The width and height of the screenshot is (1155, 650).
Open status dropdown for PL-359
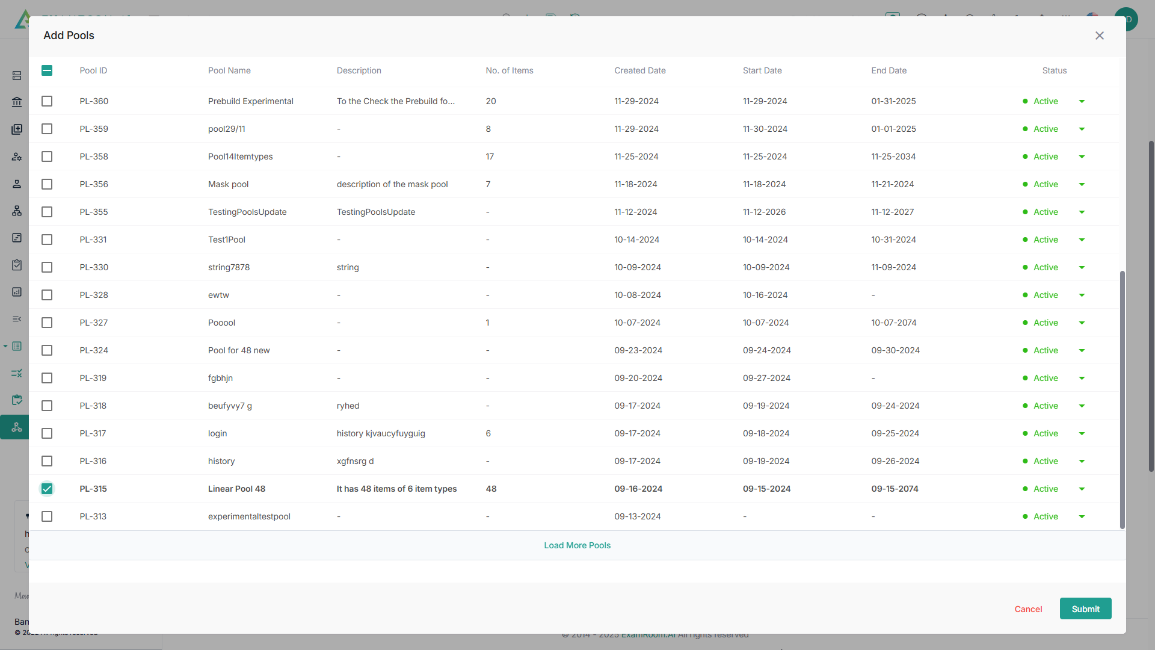pyautogui.click(x=1082, y=129)
